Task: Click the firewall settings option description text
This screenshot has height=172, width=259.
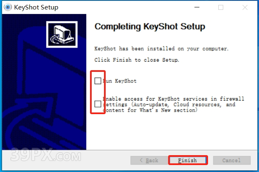Action: point(173,104)
